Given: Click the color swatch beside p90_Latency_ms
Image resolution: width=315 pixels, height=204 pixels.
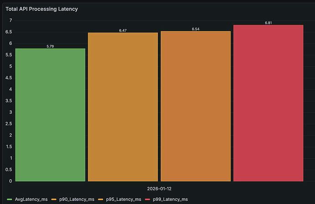Looking at the screenshot, I should pyautogui.click(x=54, y=199).
